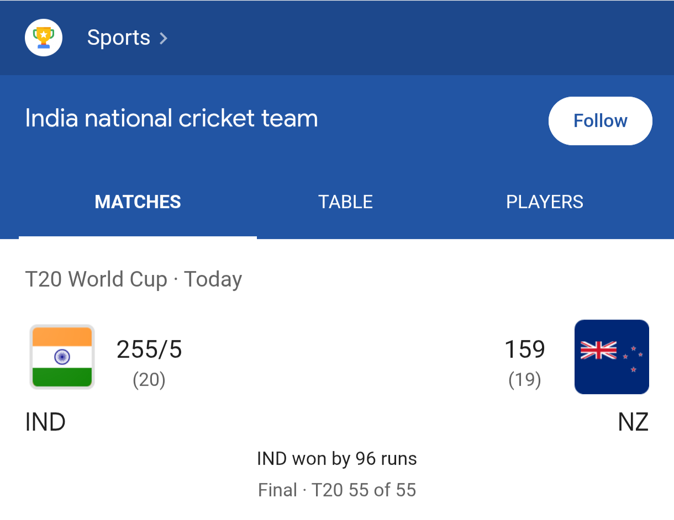The height and width of the screenshot is (520, 674).
Task: Click the NZ team name
Action: click(633, 423)
